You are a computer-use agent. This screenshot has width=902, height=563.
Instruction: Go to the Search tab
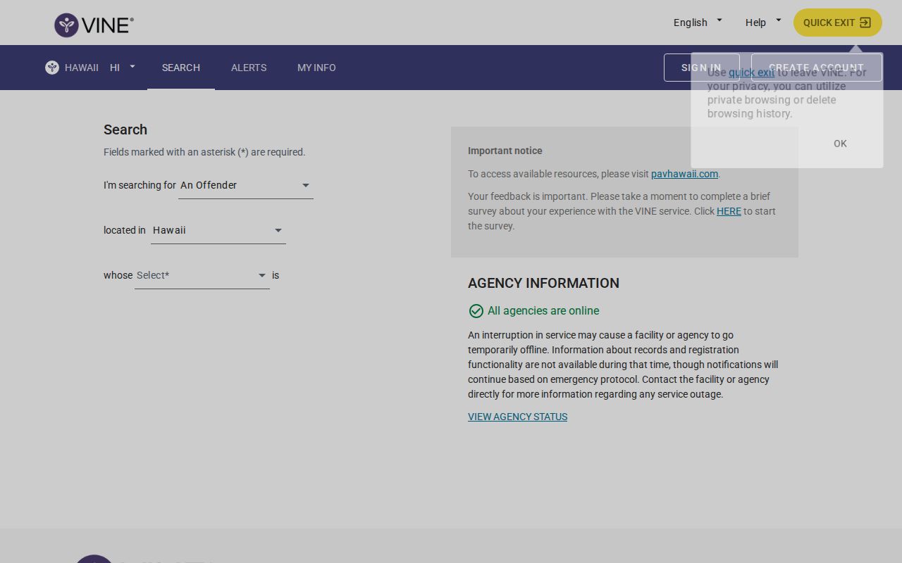181,68
